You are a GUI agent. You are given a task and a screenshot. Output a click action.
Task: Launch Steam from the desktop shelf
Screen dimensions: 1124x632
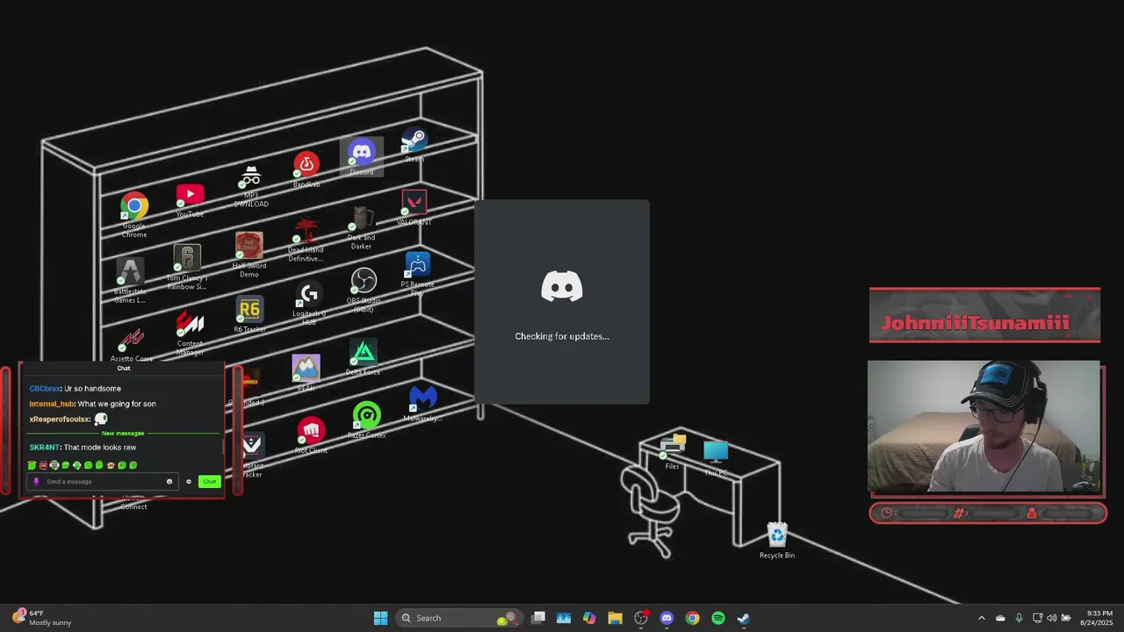click(414, 145)
